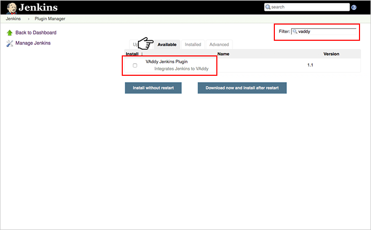Open the Jenkins breadcrumb link
Screen dimensions: 371x230
pos(13,19)
